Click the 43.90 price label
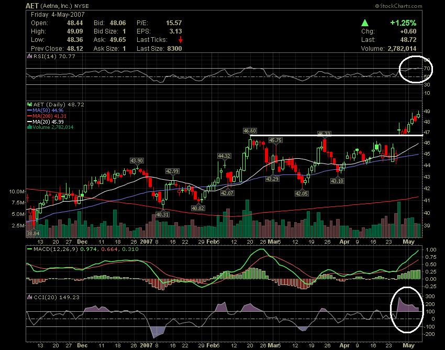The height and width of the screenshot is (350, 445). click(137, 160)
